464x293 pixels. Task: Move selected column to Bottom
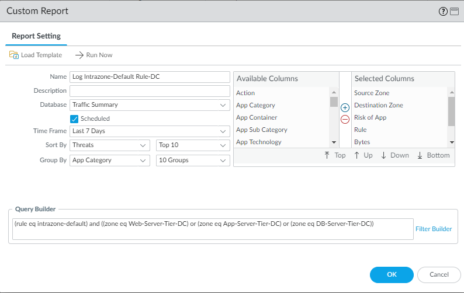433,155
